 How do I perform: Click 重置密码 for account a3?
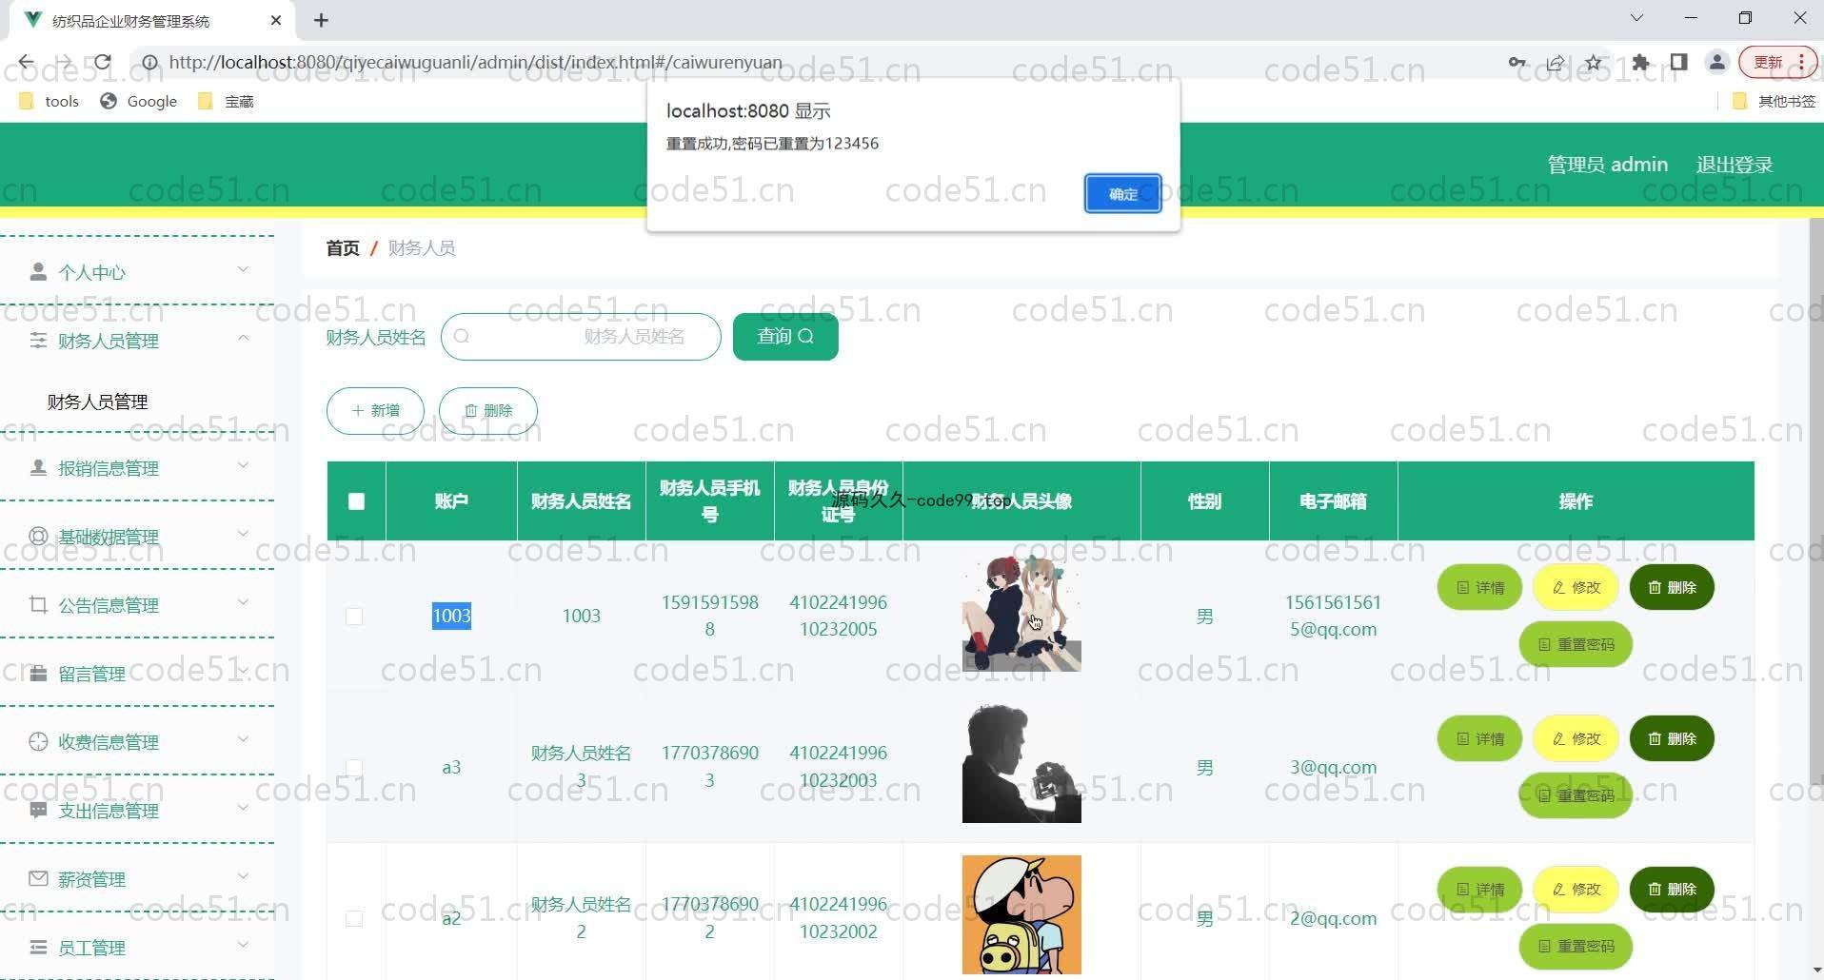pos(1576,795)
